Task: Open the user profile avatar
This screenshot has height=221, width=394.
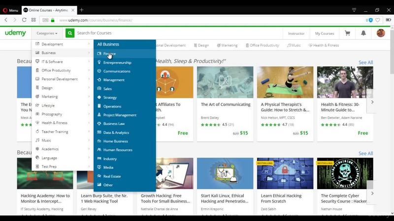Action: 381,33
